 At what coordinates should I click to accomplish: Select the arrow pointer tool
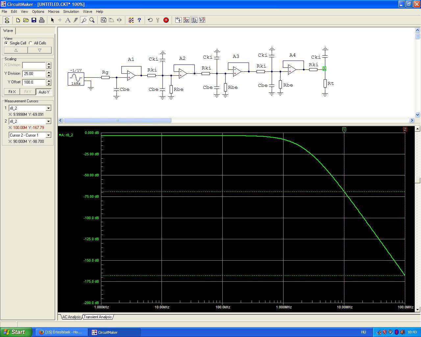click(52, 20)
